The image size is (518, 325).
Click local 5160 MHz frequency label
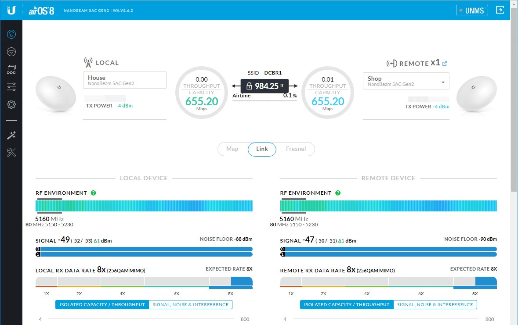coord(49,219)
